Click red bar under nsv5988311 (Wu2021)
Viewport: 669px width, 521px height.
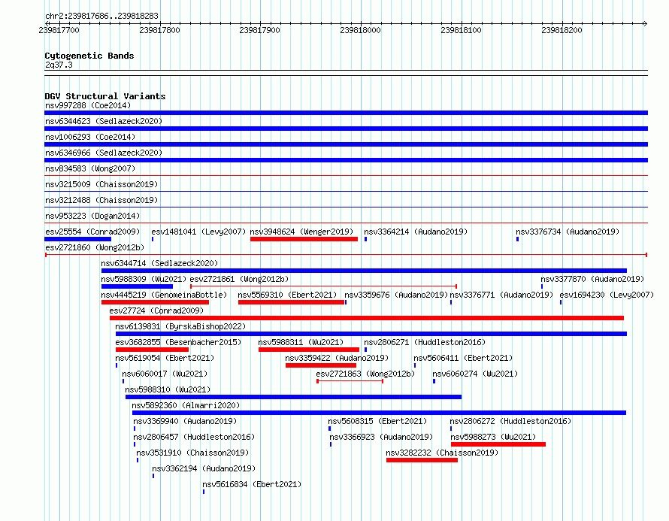[309, 350]
